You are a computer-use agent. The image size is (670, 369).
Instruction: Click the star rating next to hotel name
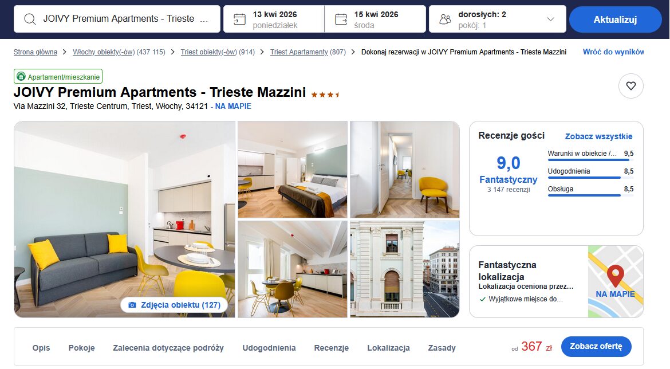click(325, 95)
